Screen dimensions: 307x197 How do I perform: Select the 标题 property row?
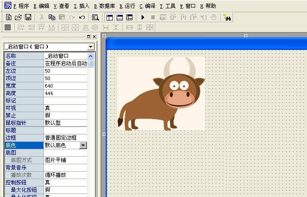click(x=46, y=130)
